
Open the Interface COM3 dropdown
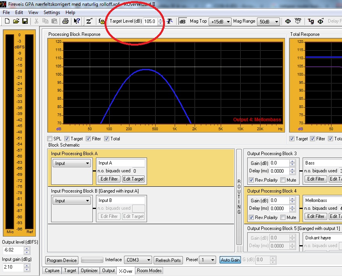tap(138, 260)
